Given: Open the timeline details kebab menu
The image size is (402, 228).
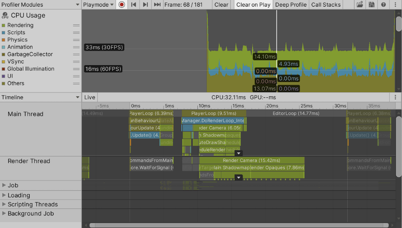Looking at the screenshot, I should point(395,97).
